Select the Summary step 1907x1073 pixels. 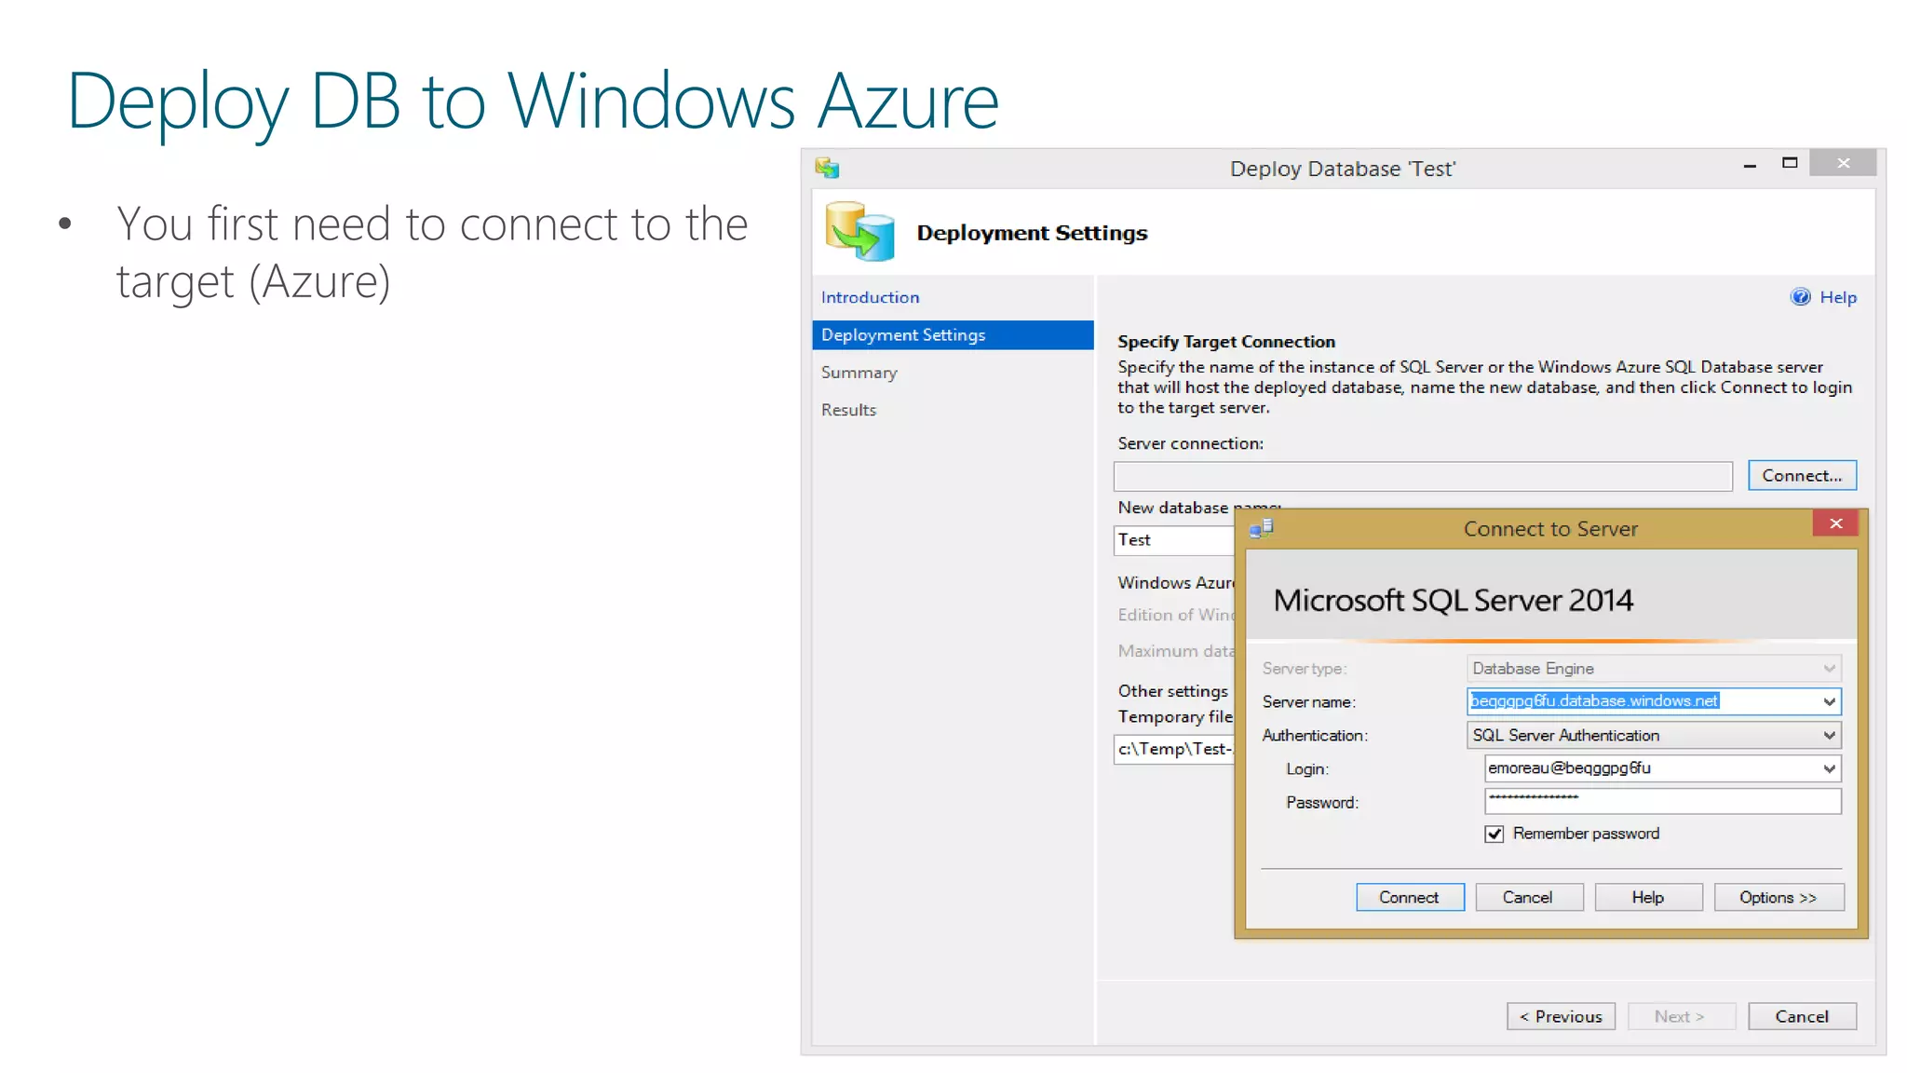(x=859, y=373)
